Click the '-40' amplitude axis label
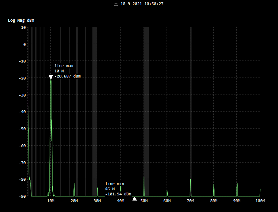This screenshot has height=212, width=278. point(22,112)
